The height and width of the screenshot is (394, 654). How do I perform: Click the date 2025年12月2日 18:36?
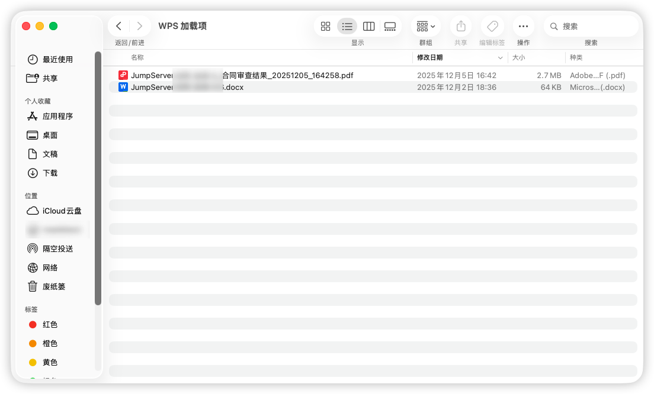point(457,87)
